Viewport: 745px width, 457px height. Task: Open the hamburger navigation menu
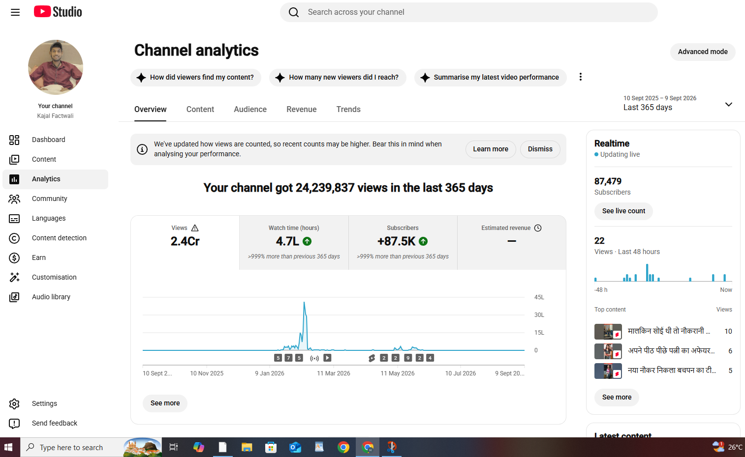(x=15, y=12)
